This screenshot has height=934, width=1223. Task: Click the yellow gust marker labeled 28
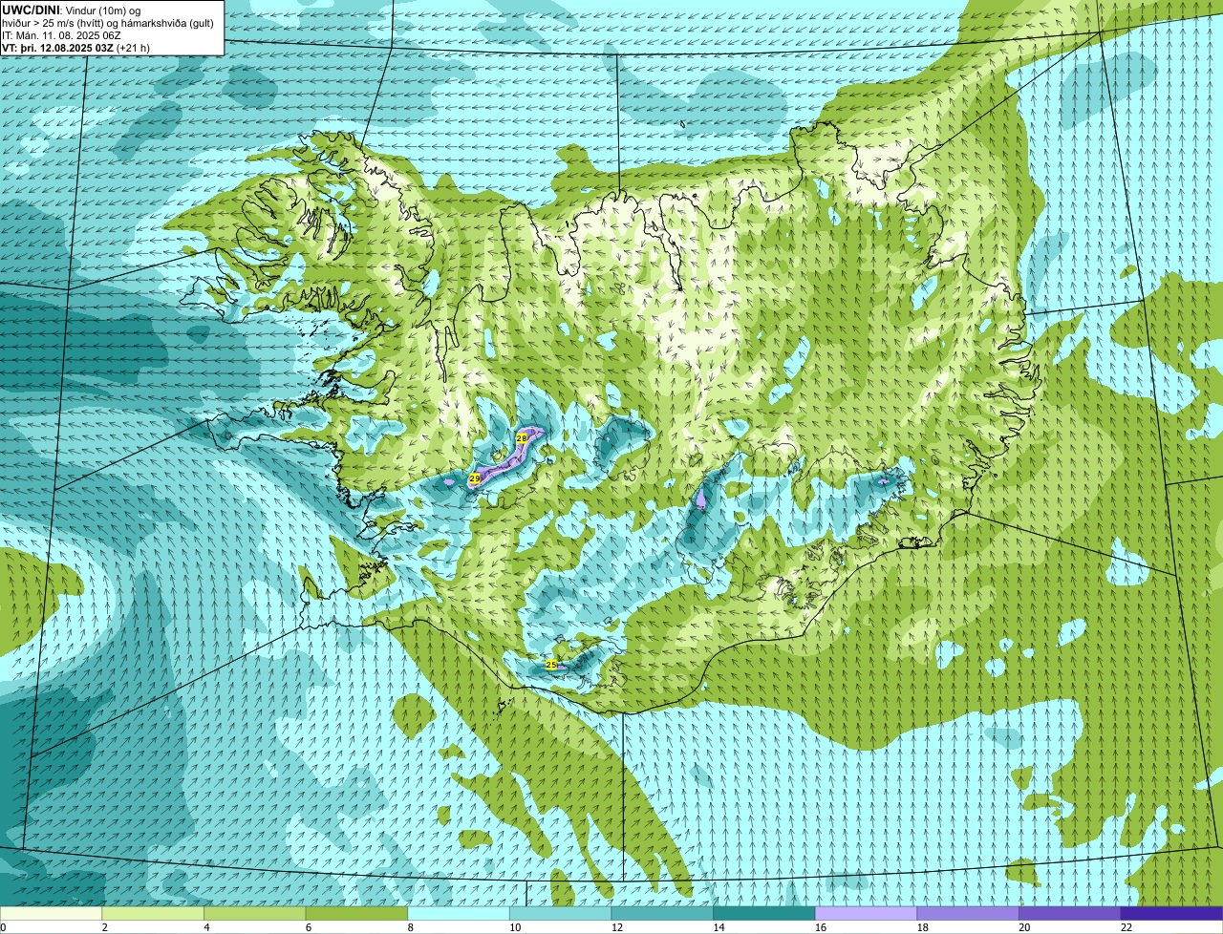521,437
